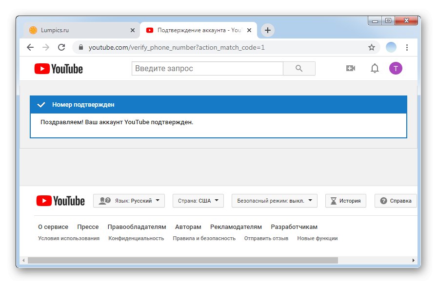Open the create video camera icon
This screenshot has height=284, width=437.
click(x=351, y=68)
